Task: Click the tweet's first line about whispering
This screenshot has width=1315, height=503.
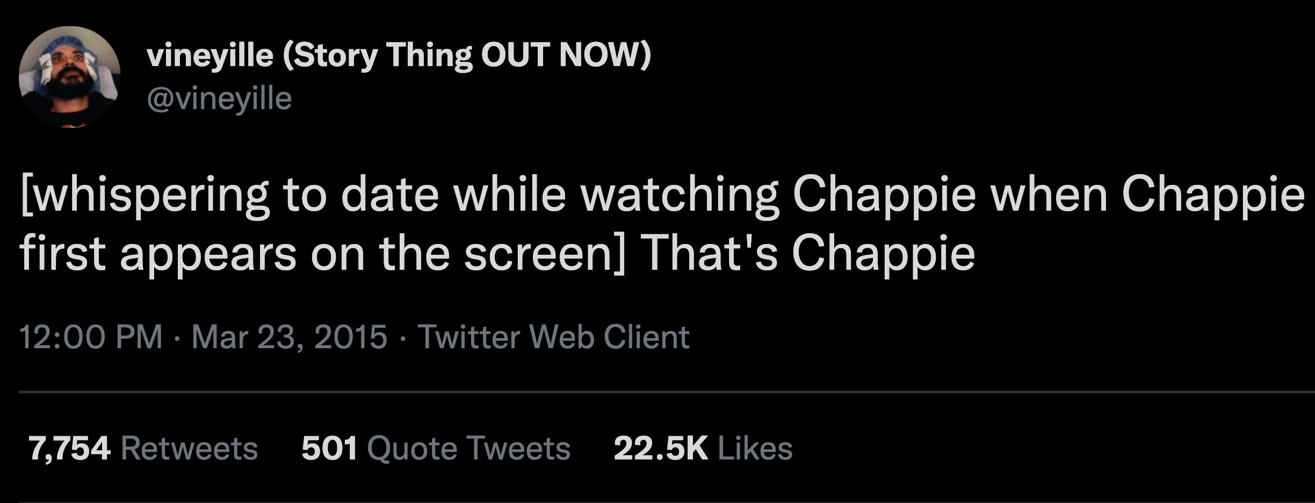Action: (662, 195)
